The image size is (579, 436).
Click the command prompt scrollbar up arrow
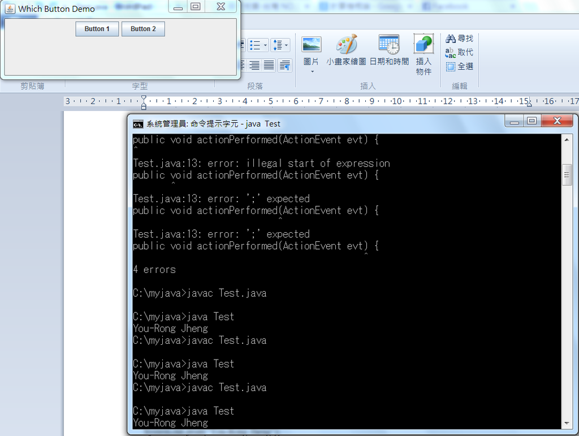[x=567, y=139]
